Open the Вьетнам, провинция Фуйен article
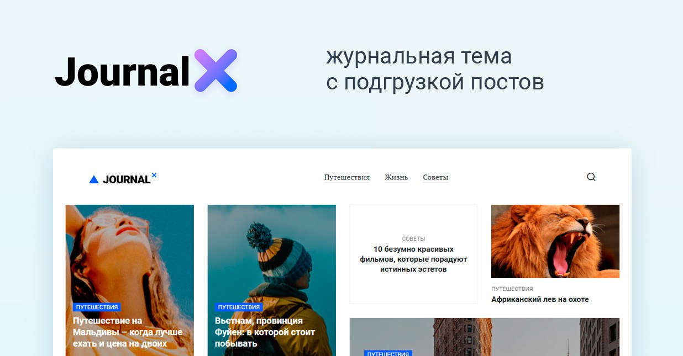The width and height of the screenshot is (683, 356). (265, 332)
